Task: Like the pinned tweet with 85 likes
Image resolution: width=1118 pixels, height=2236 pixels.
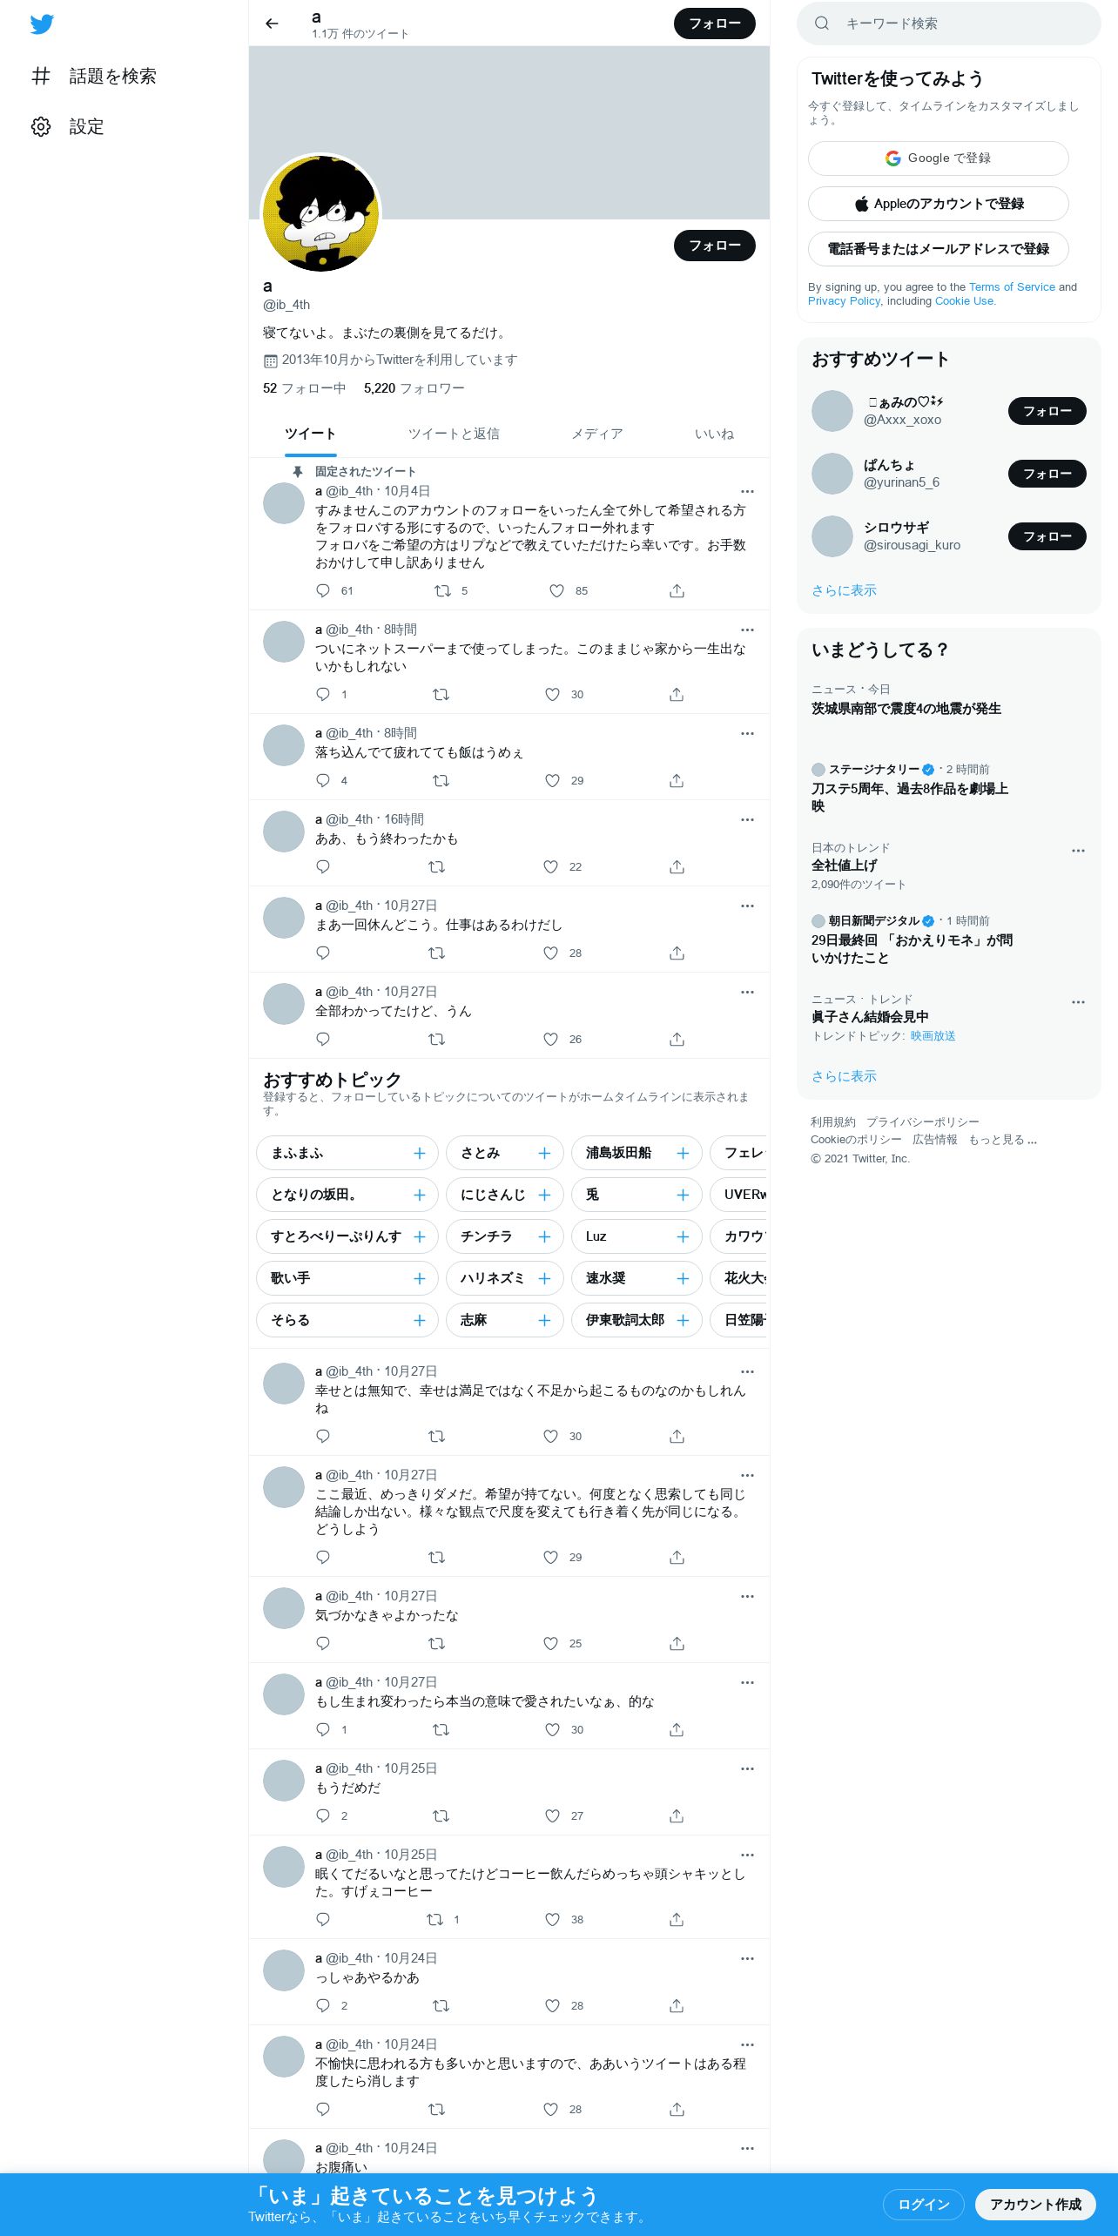Action: tap(557, 590)
